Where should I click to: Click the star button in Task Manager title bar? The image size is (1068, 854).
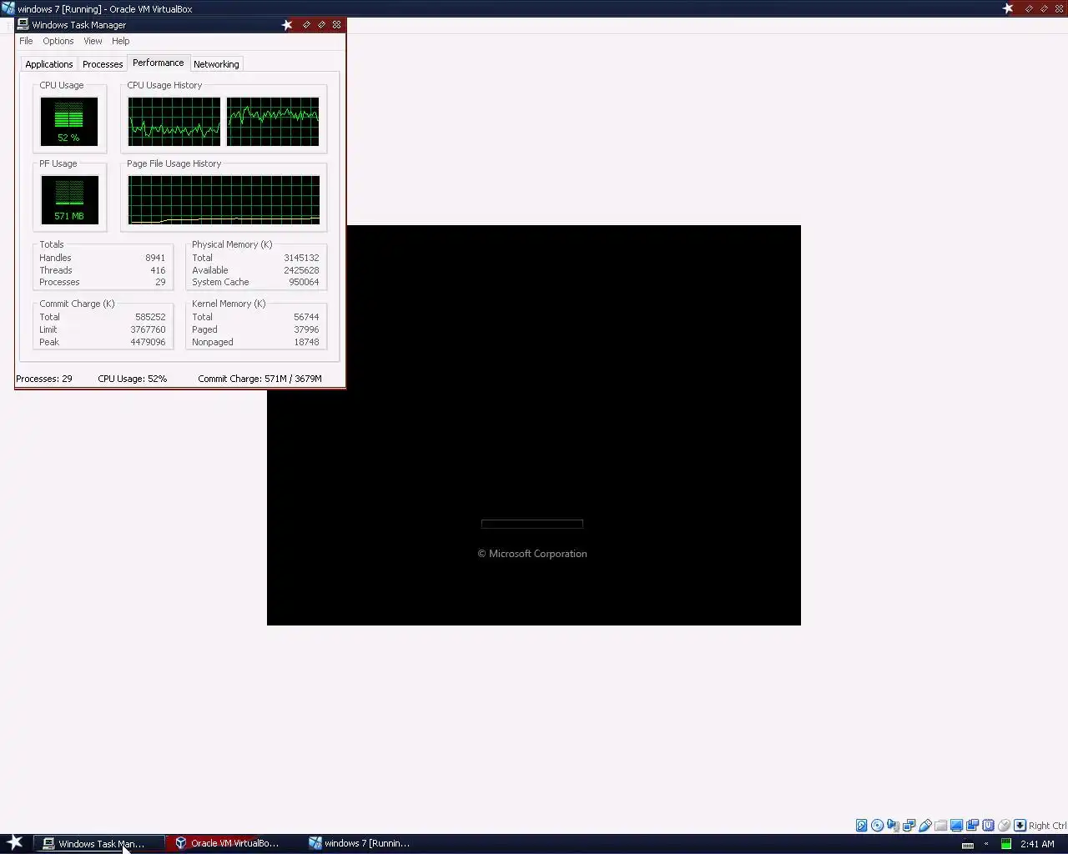(287, 25)
